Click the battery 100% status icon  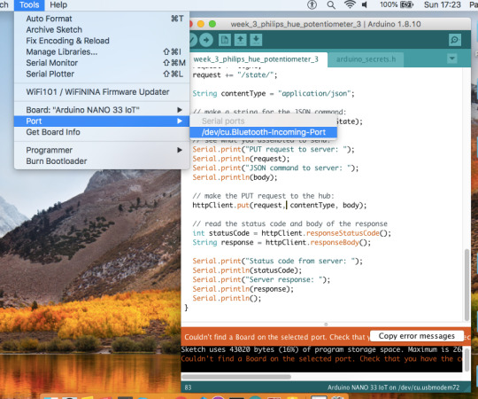[397, 4]
